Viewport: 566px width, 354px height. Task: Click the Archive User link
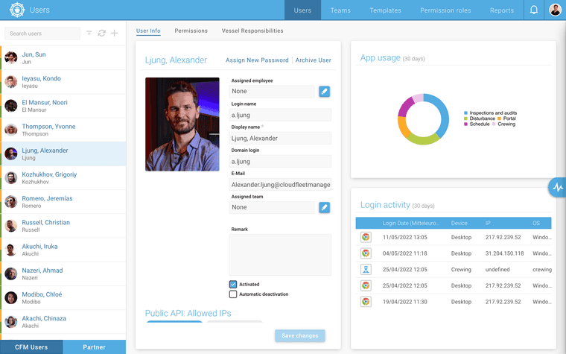tap(313, 60)
